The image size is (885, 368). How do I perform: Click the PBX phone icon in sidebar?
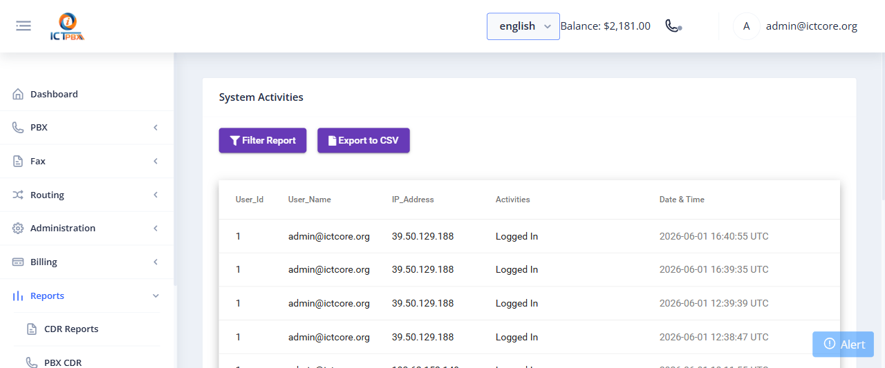[x=18, y=128]
